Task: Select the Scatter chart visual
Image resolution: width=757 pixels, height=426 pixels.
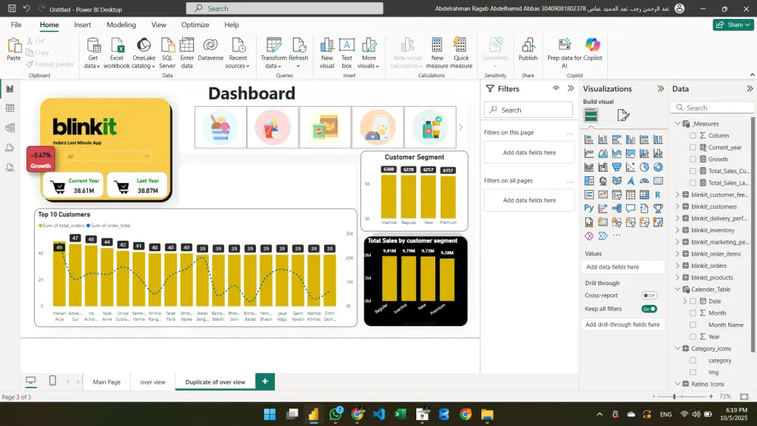Action: (631, 167)
